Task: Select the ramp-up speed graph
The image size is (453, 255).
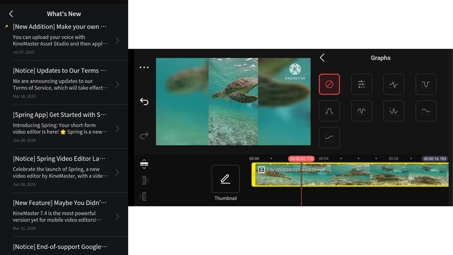Action: (x=330, y=137)
